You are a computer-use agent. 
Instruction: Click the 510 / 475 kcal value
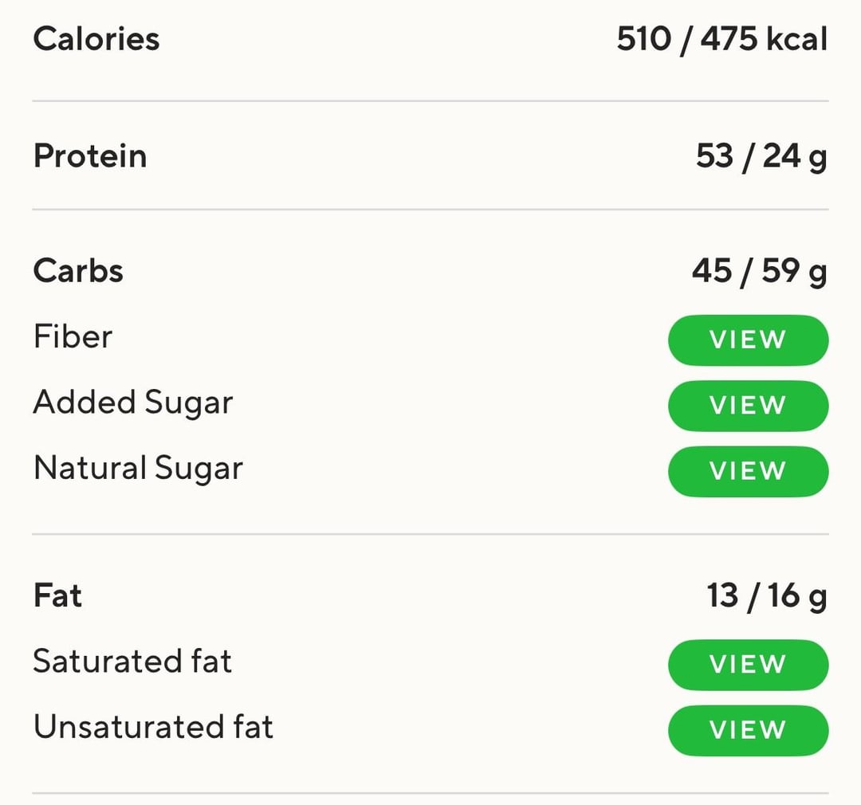click(x=722, y=40)
